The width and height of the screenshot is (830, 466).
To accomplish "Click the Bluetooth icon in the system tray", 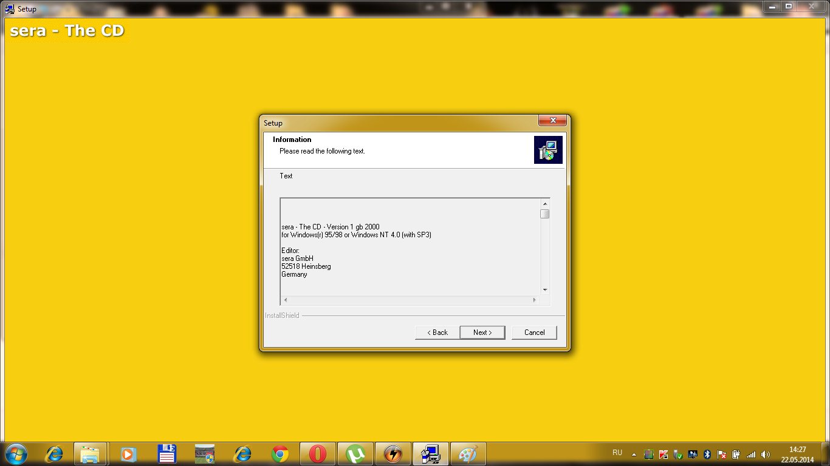I will (x=707, y=454).
